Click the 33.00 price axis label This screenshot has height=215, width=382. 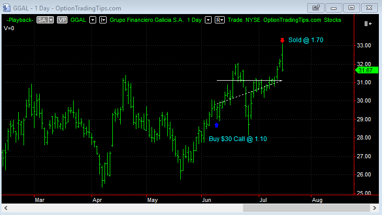pyautogui.click(x=364, y=45)
